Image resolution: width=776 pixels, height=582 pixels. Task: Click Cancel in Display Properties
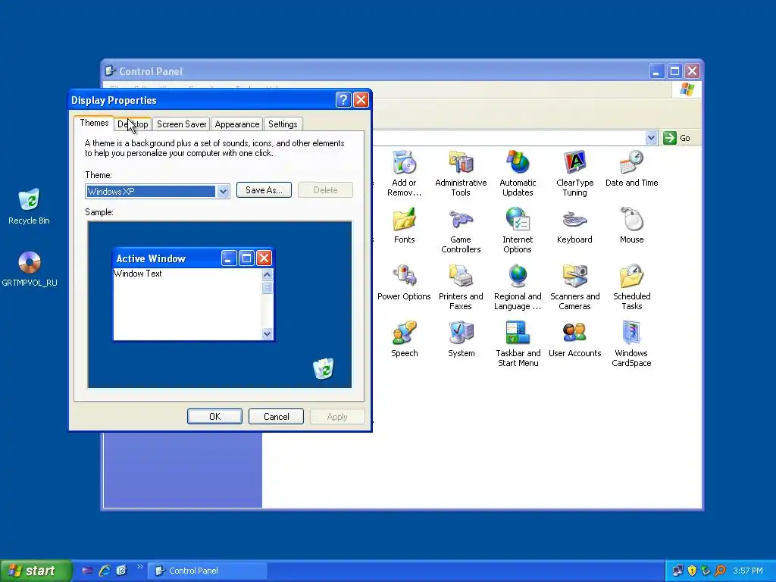click(276, 417)
